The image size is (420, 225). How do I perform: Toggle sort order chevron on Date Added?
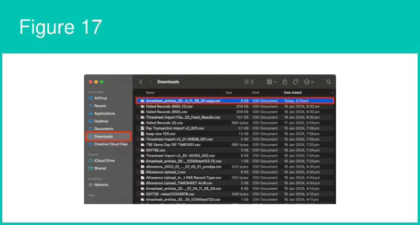tap(332, 93)
